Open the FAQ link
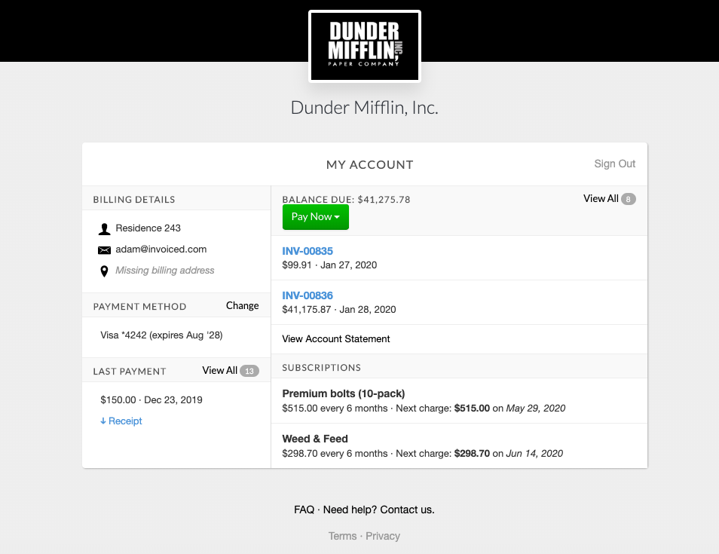719x554 pixels. point(304,510)
